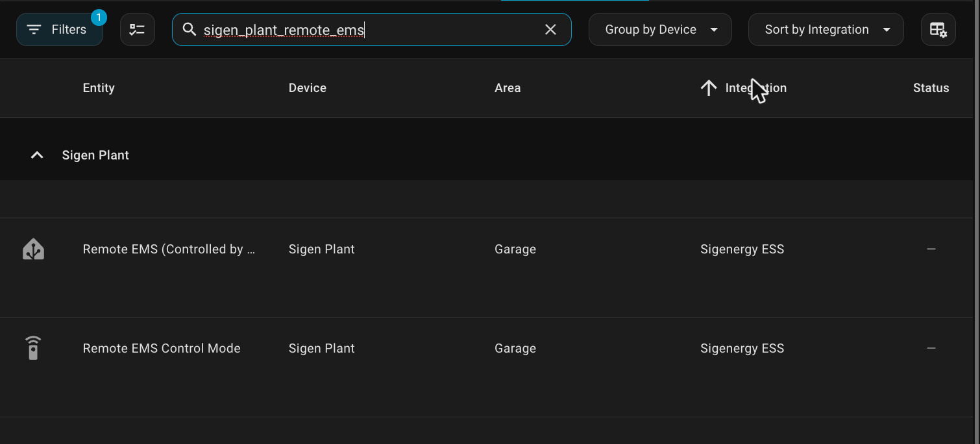Sort by the Status column header

pos(931,88)
